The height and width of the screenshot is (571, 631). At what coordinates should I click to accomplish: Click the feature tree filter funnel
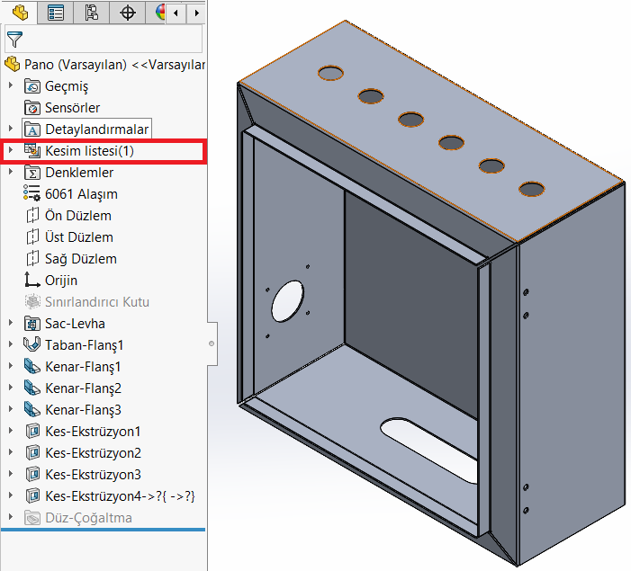tap(14, 39)
